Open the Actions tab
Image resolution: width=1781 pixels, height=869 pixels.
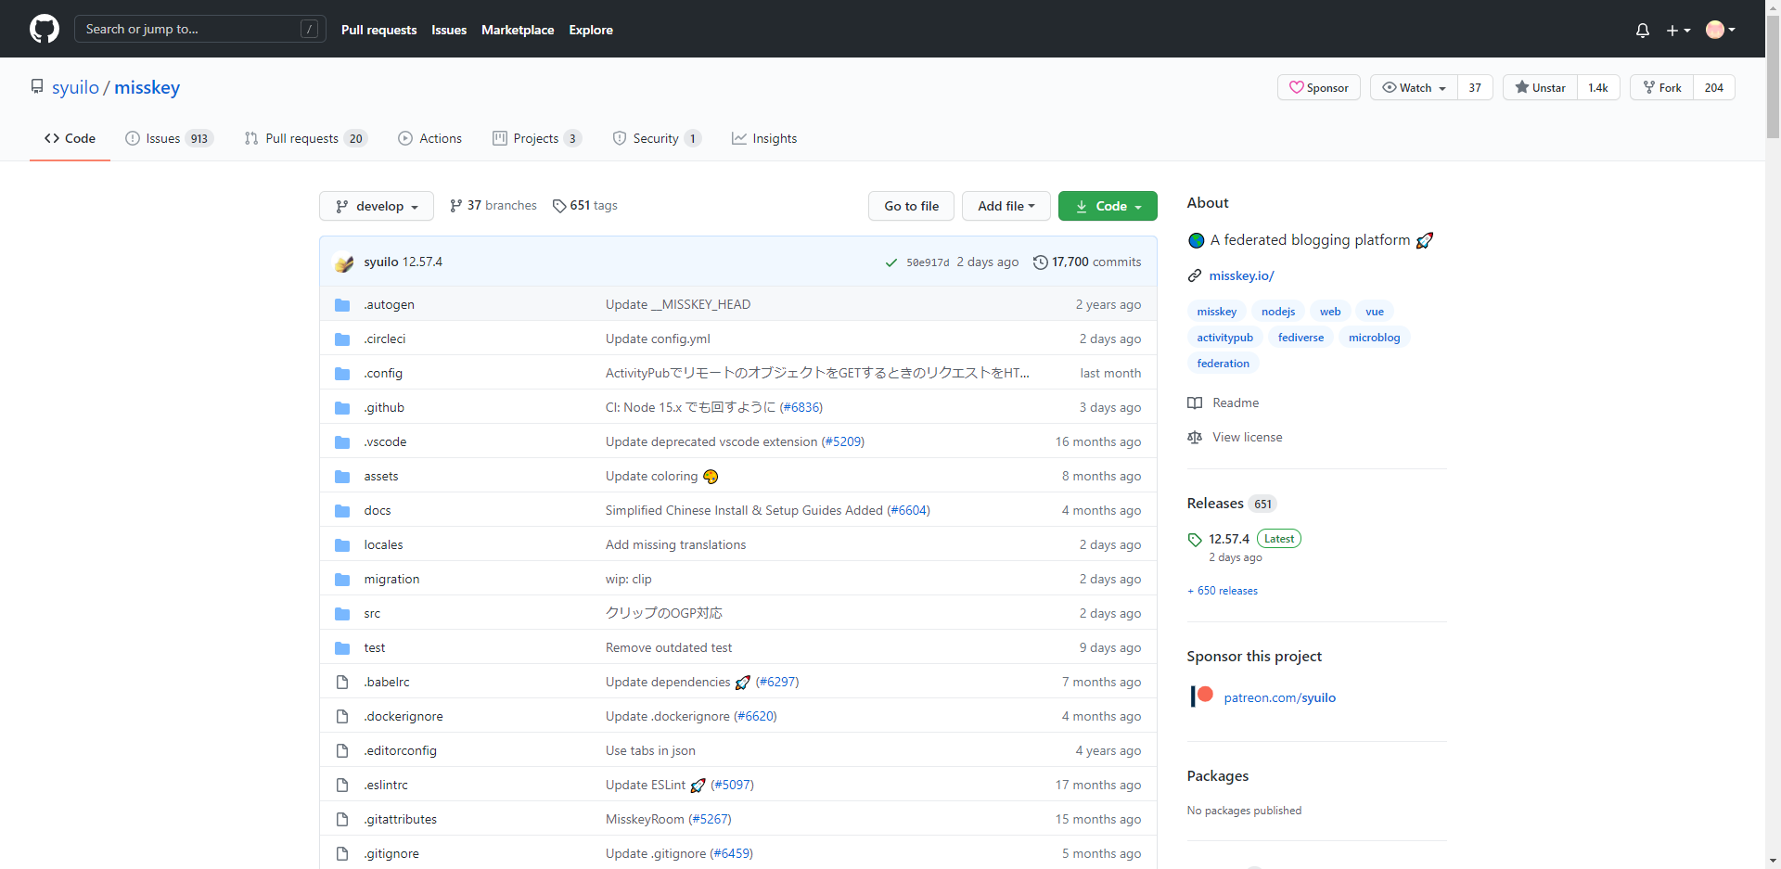[429, 138]
